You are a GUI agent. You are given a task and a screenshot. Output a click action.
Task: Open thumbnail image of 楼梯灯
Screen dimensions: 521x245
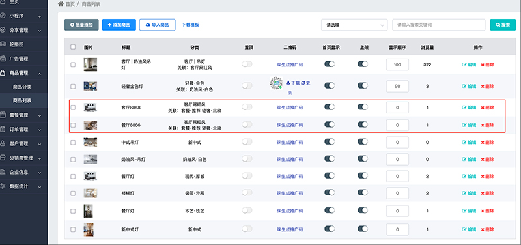pos(91,193)
